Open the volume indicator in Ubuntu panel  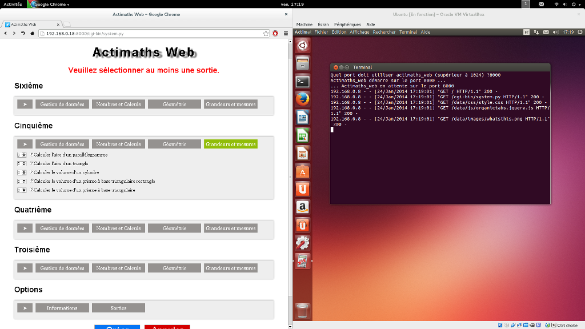click(x=555, y=32)
